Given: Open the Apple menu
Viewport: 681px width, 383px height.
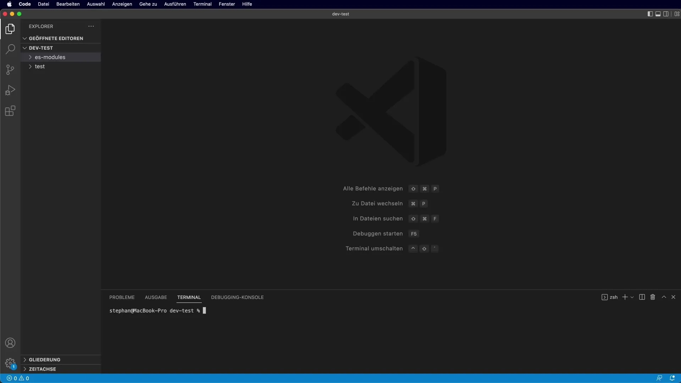Looking at the screenshot, I should click(9, 4).
